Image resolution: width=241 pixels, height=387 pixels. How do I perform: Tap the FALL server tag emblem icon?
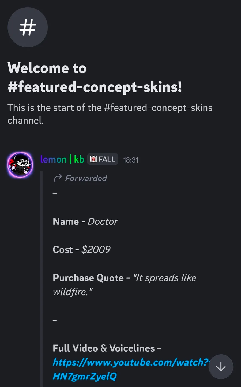[93, 159]
